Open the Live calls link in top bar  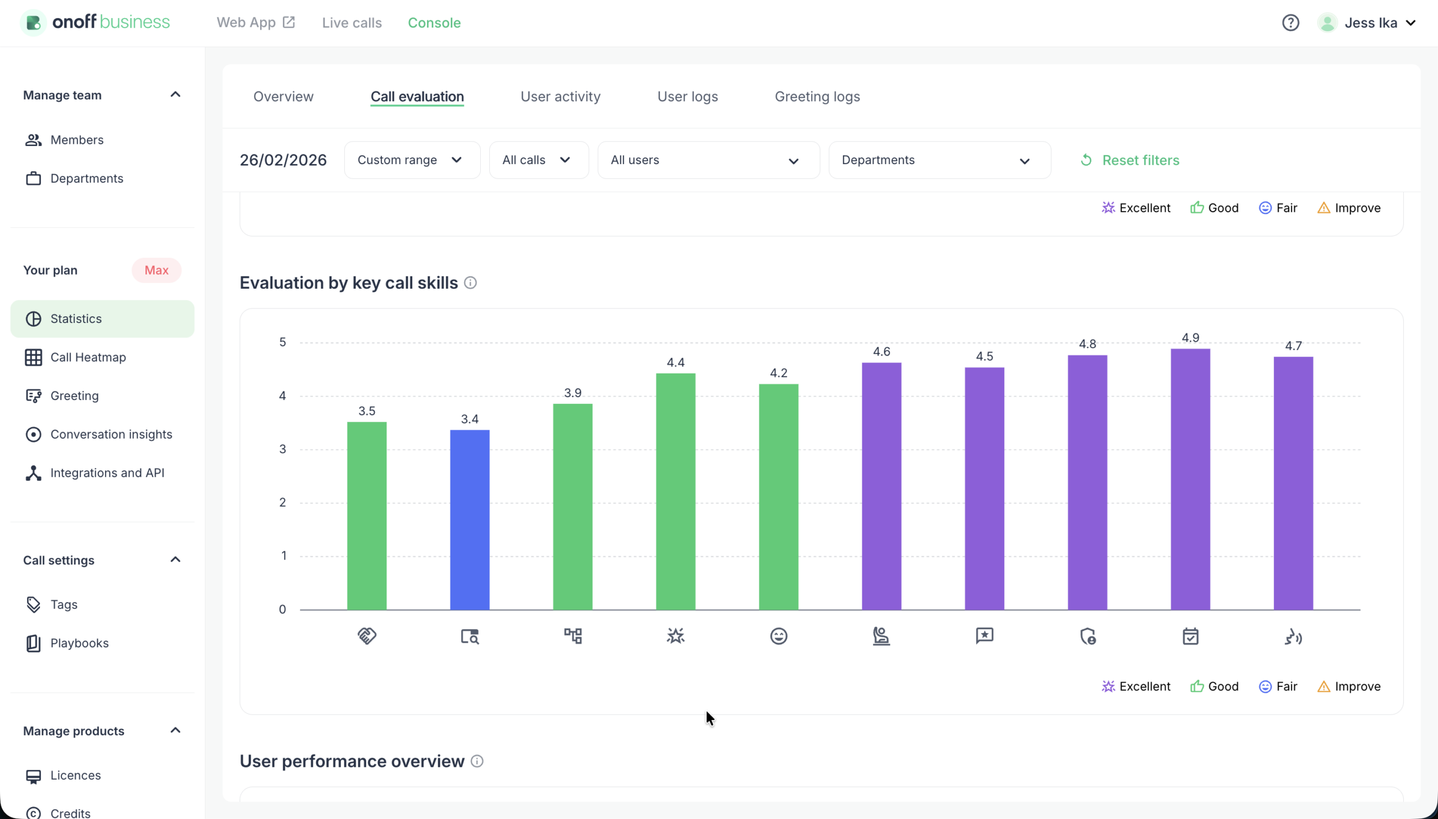click(x=352, y=22)
